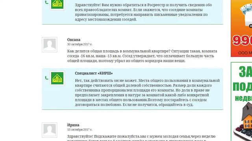Screen dimensions: 252x141
Task: Click the date 30 октября 2017 г.
Action: point(80,44)
